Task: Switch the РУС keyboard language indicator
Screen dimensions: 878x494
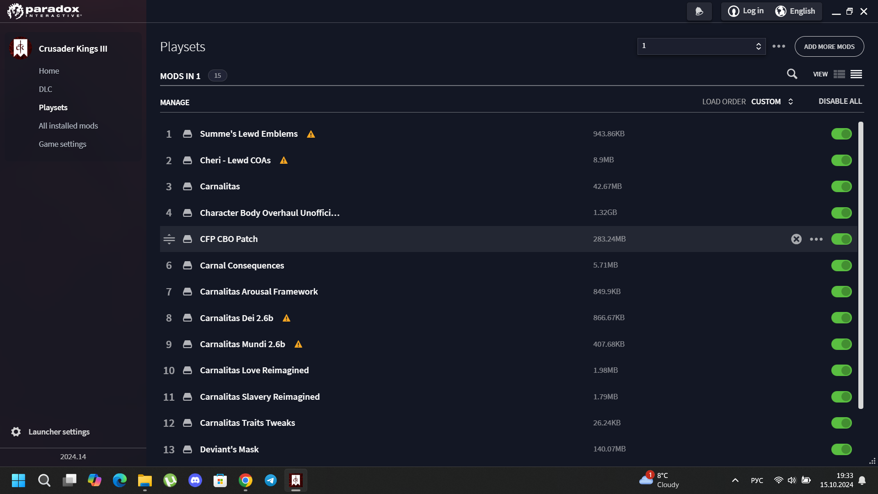Action: click(757, 480)
